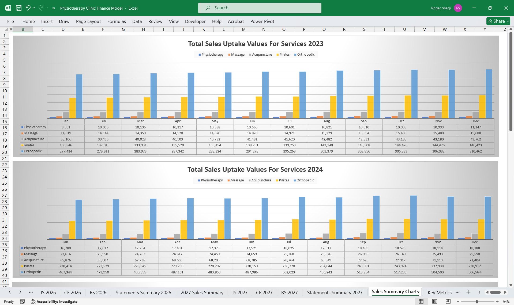This screenshot has height=305, width=514.
Task: Open the Data ribbon tab
Action: (137, 21)
